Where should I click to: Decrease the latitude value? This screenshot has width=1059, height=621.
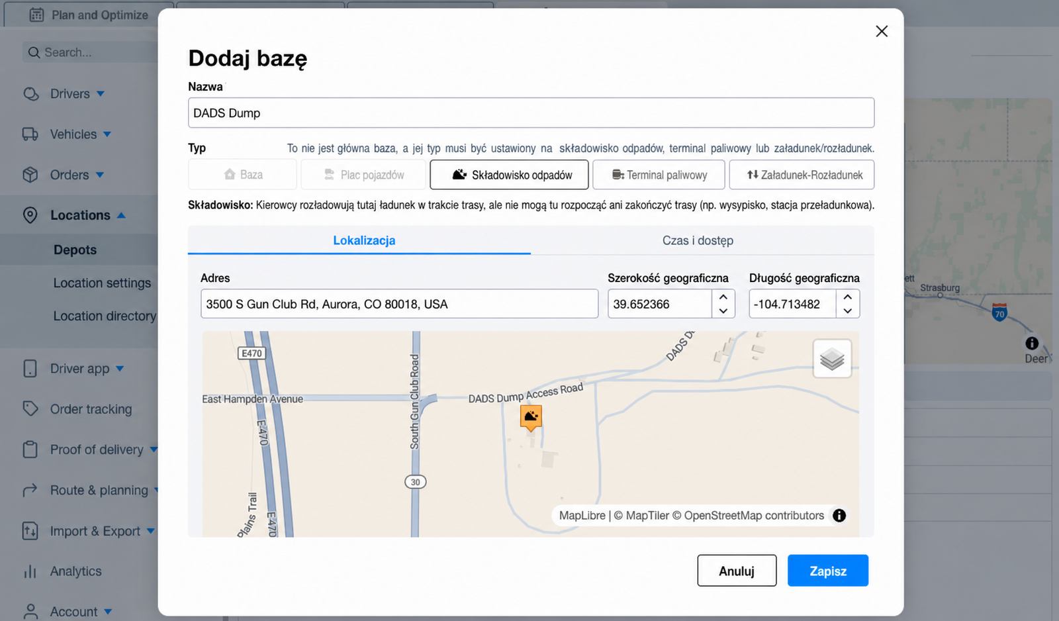click(723, 310)
